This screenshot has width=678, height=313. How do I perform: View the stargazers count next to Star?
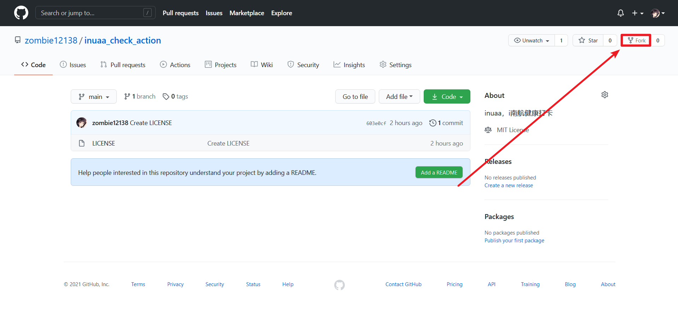click(610, 40)
